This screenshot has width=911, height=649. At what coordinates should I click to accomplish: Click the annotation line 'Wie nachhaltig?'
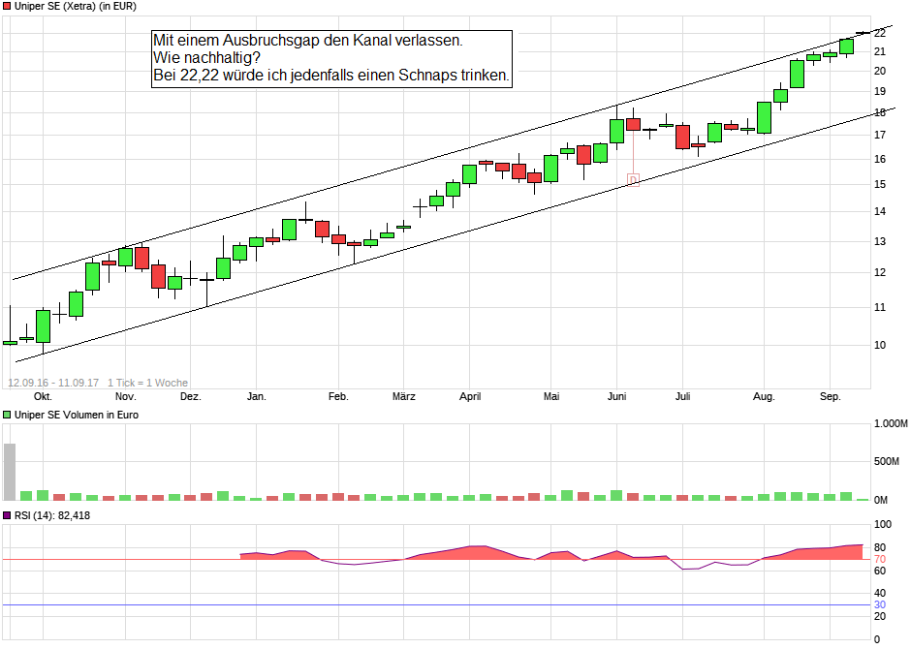click(x=206, y=57)
